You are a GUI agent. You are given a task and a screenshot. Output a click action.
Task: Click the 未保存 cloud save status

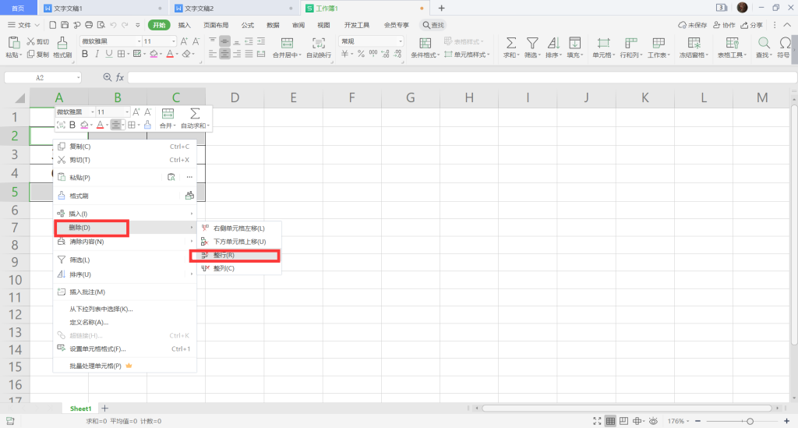click(693, 25)
